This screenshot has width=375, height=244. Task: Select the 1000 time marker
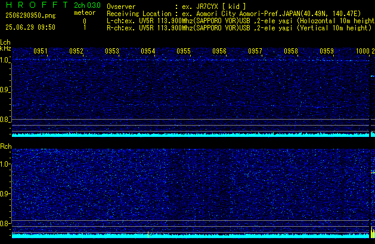(363, 51)
